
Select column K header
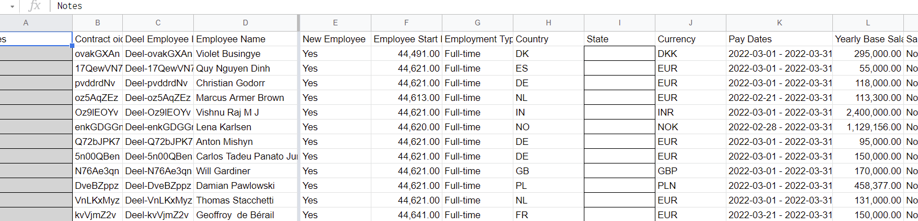[x=779, y=23]
